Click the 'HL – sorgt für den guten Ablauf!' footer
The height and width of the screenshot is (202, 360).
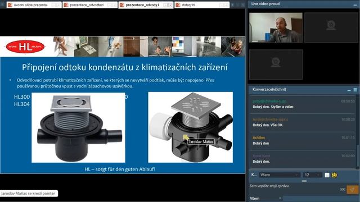pyautogui.click(x=120, y=169)
